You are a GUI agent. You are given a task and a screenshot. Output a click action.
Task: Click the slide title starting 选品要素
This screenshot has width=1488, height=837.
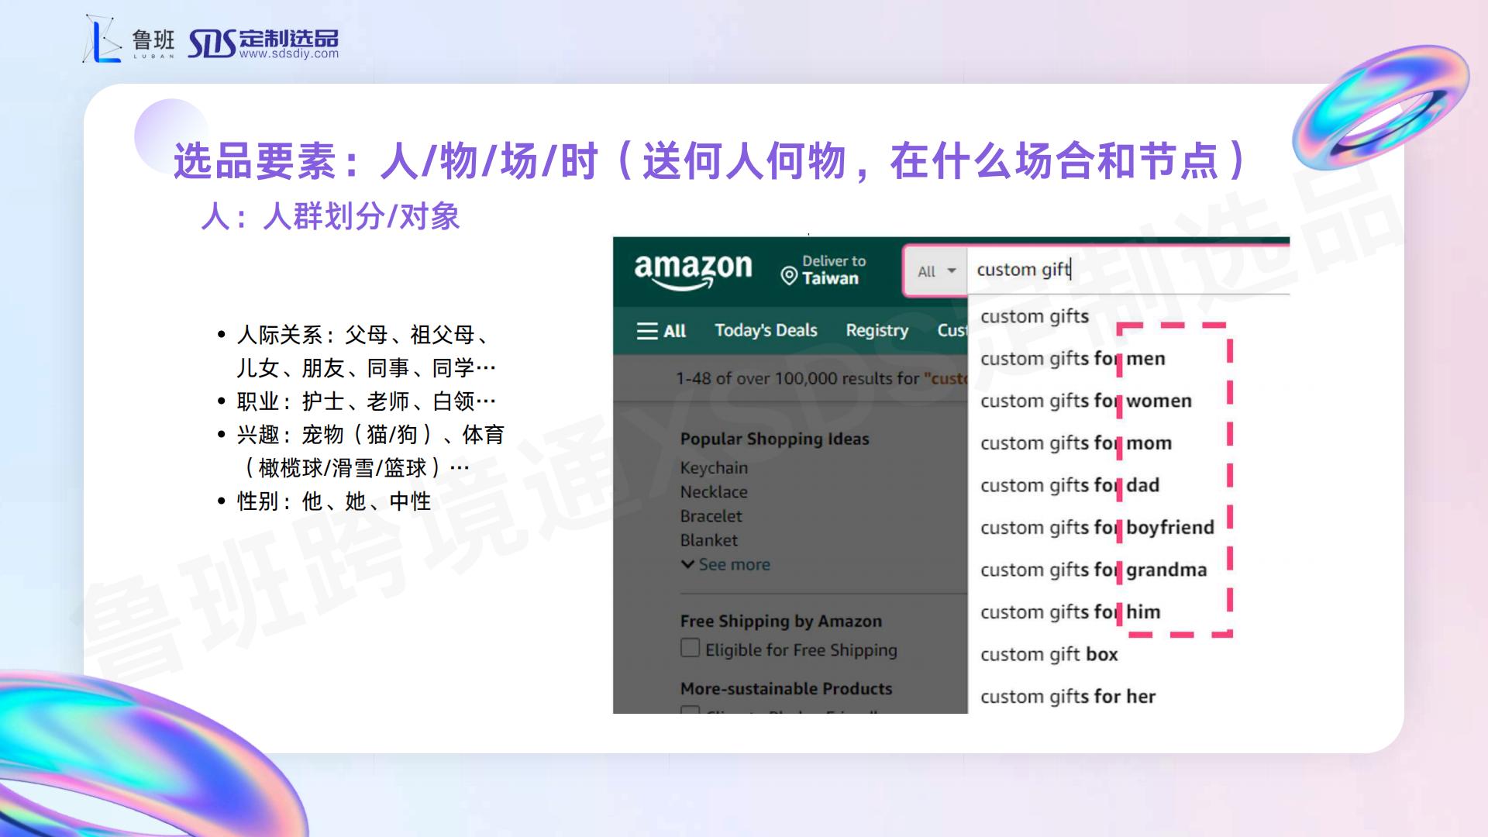[709, 160]
